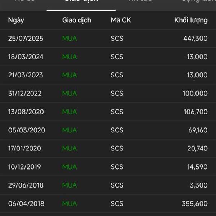This screenshot has width=216, height=216.
Task: Switch to the Giao dịch tab
Action: [81, 1]
